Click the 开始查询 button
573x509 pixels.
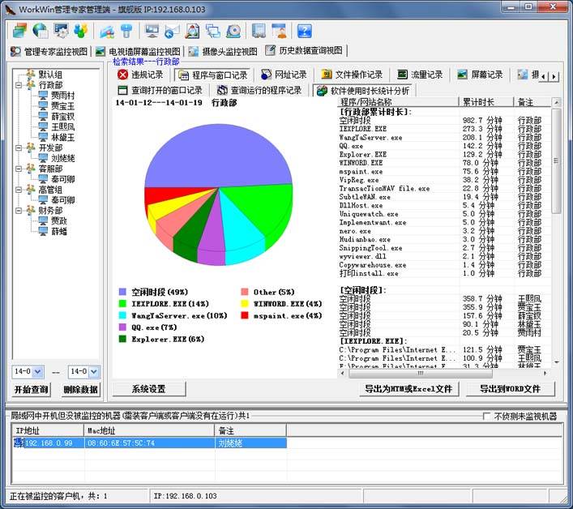tap(31, 390)
